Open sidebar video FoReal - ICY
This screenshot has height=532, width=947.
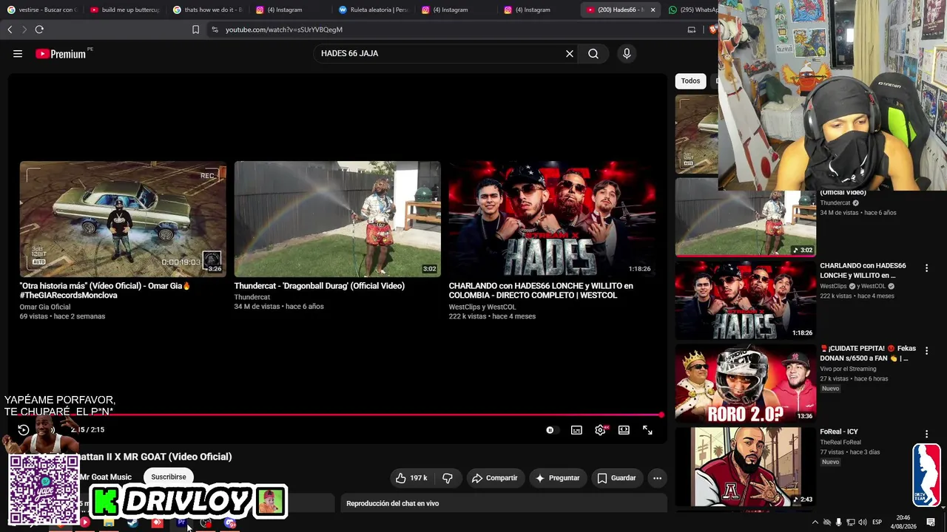839,432
